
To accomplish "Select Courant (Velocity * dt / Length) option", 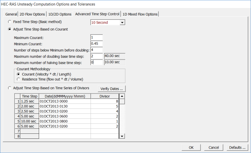I will coord(19,74).
